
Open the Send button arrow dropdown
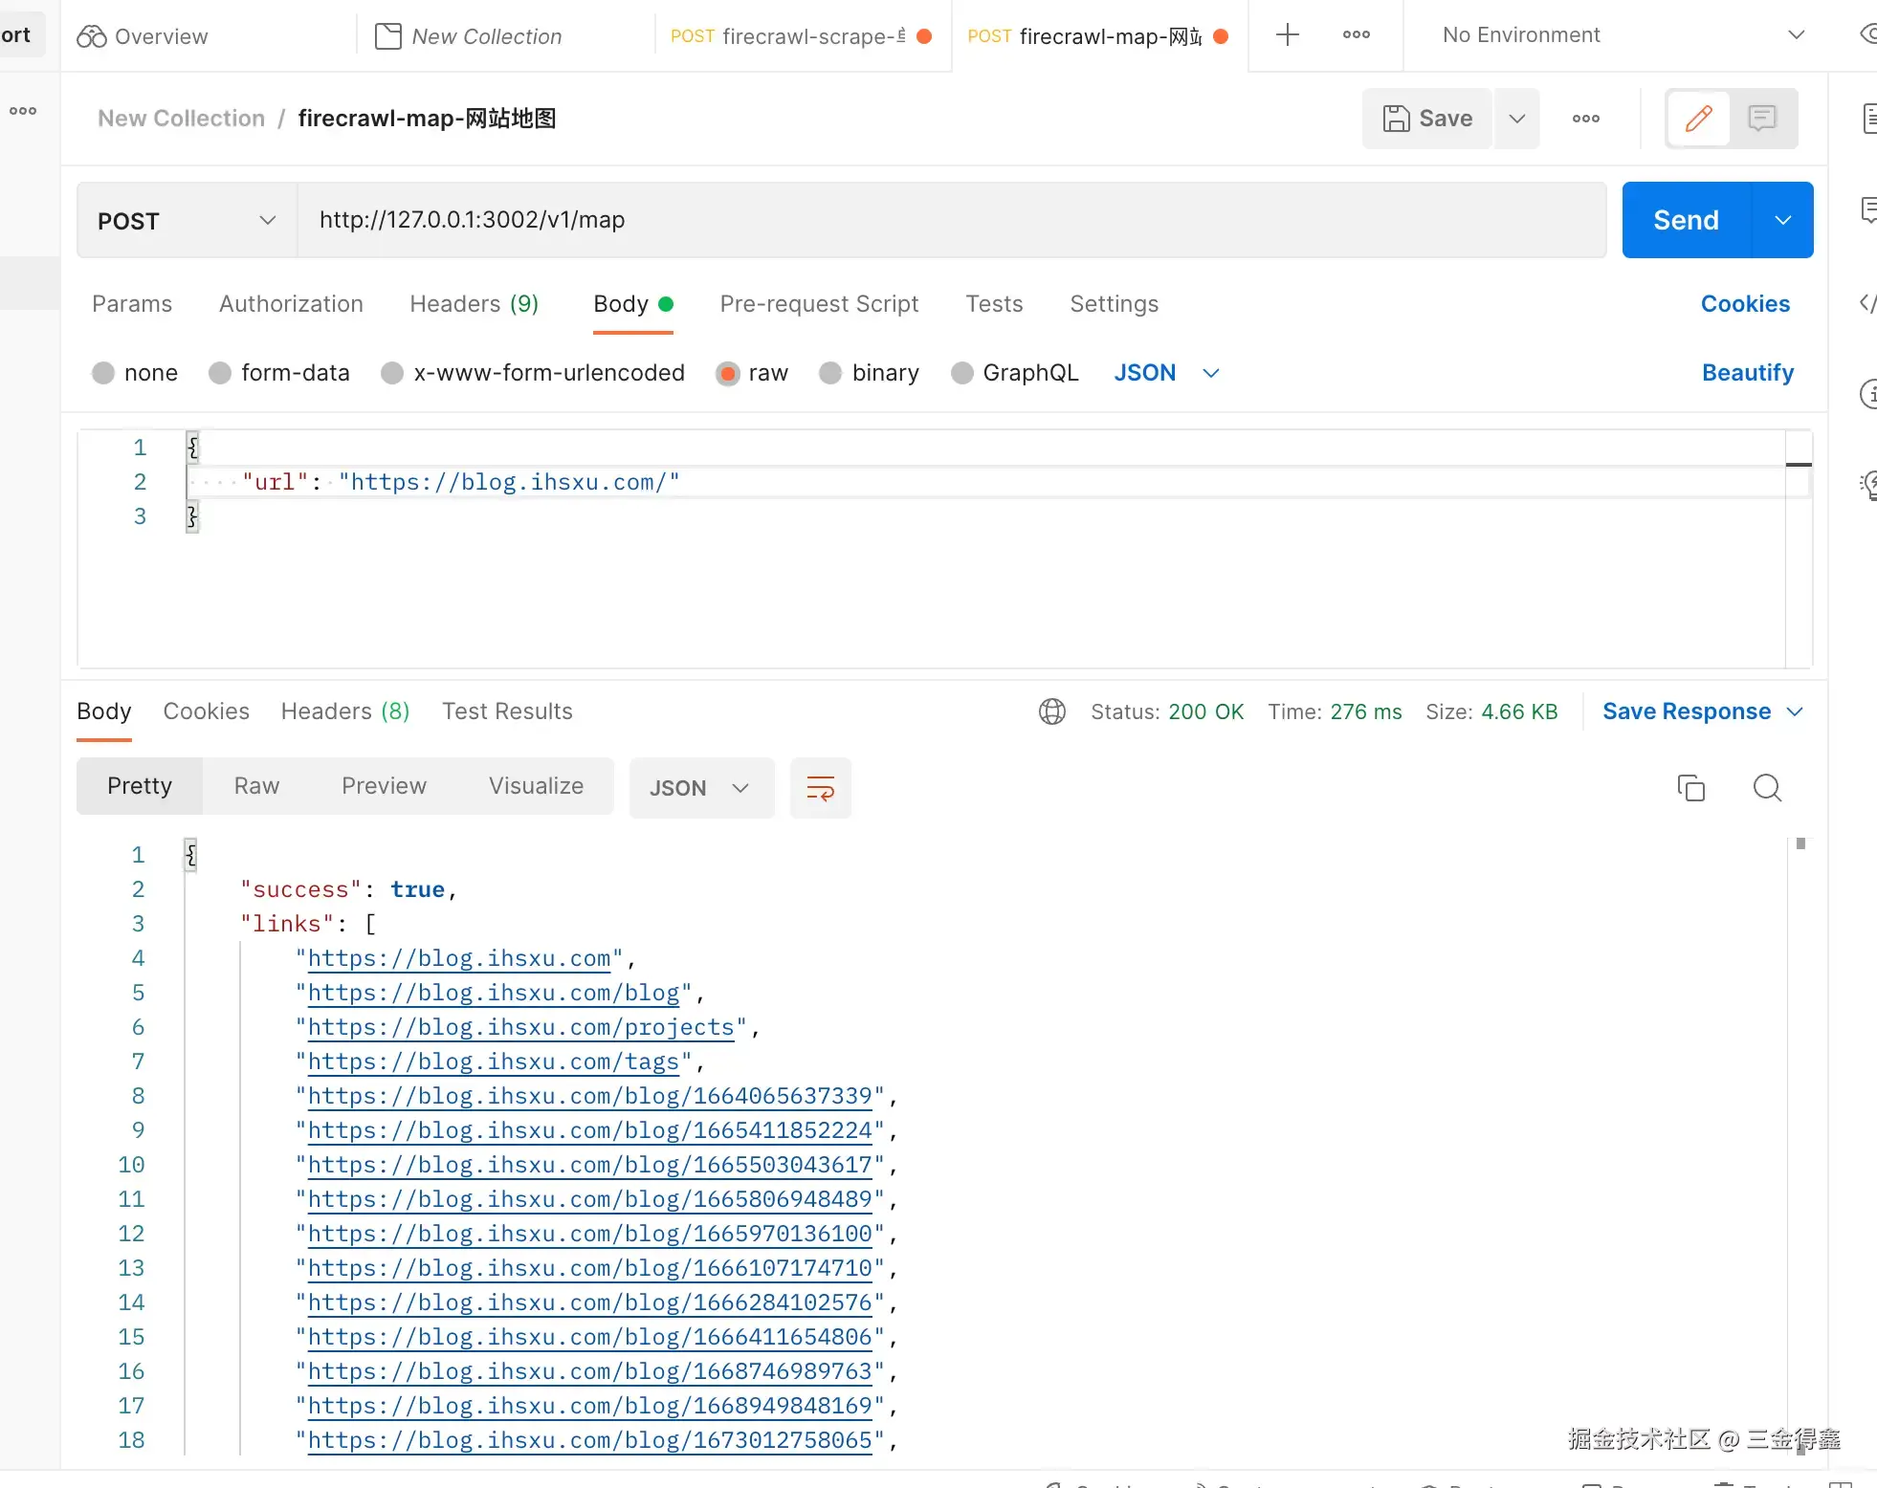[1782, 220]
